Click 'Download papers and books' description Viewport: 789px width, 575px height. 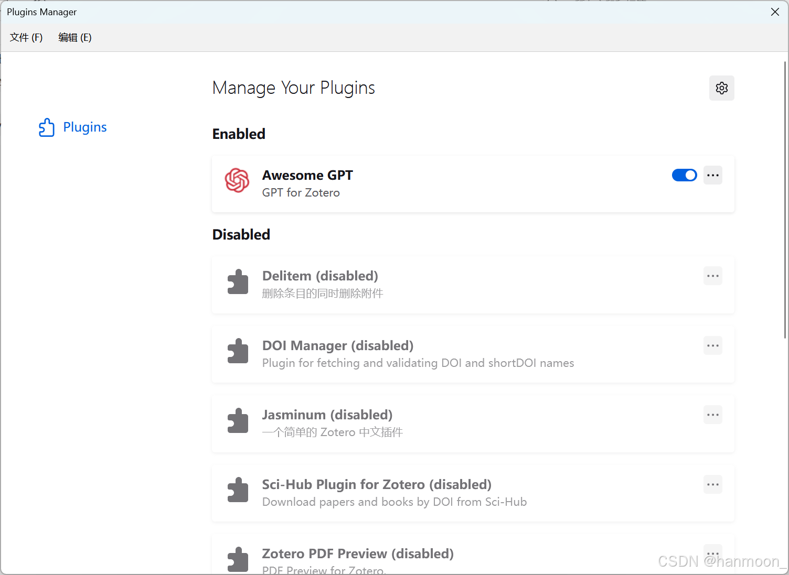coord(394,502)
